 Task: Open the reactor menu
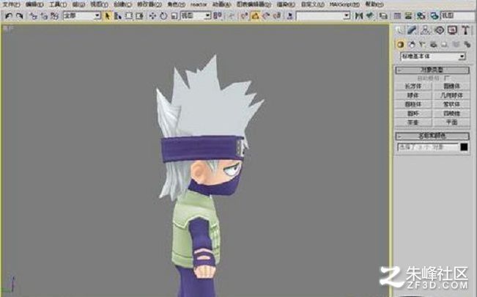tap(199, 4)
